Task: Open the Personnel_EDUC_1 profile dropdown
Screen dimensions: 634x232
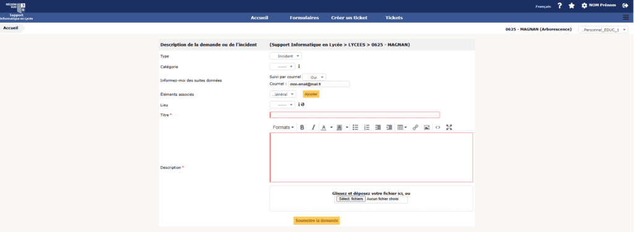Action: tap(603, 30)
